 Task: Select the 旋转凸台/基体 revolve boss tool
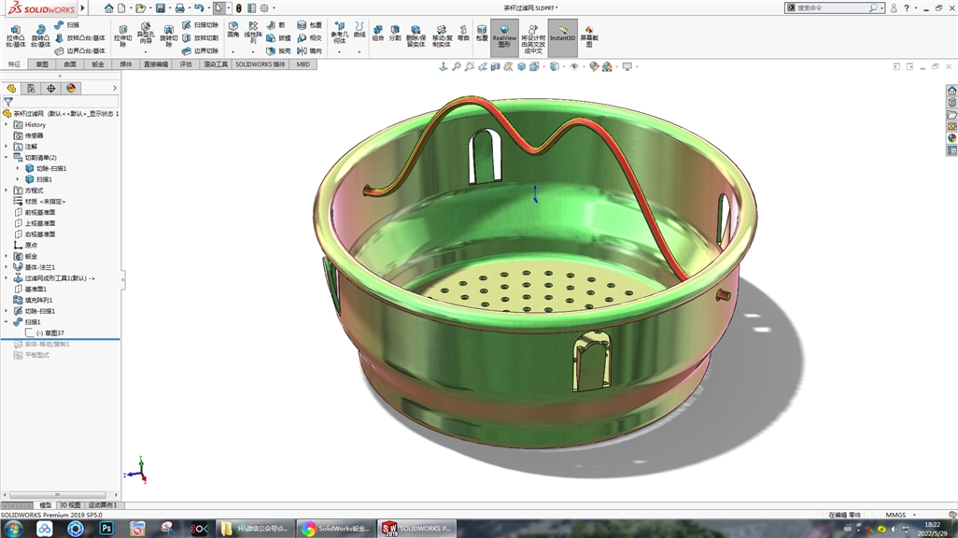40,36
